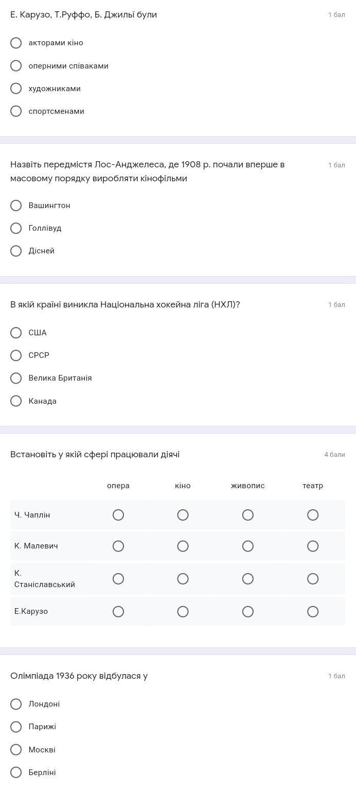Select 'СРСР' answer option
356x790 pixels.
(x=16, y=355)
